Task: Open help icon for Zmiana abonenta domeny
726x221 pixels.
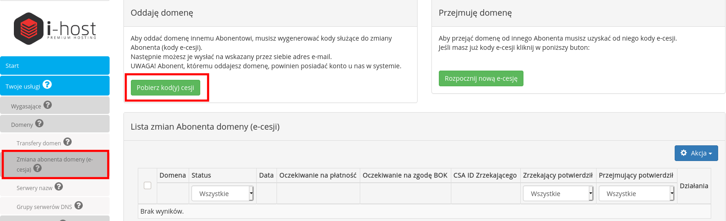Action: 37,168
